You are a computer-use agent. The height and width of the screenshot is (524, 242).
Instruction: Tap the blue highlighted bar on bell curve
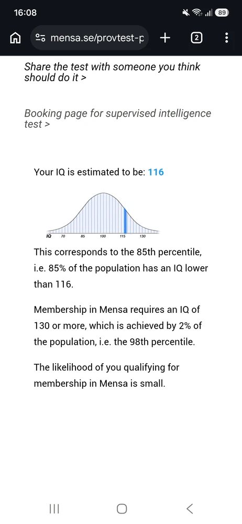125,221
